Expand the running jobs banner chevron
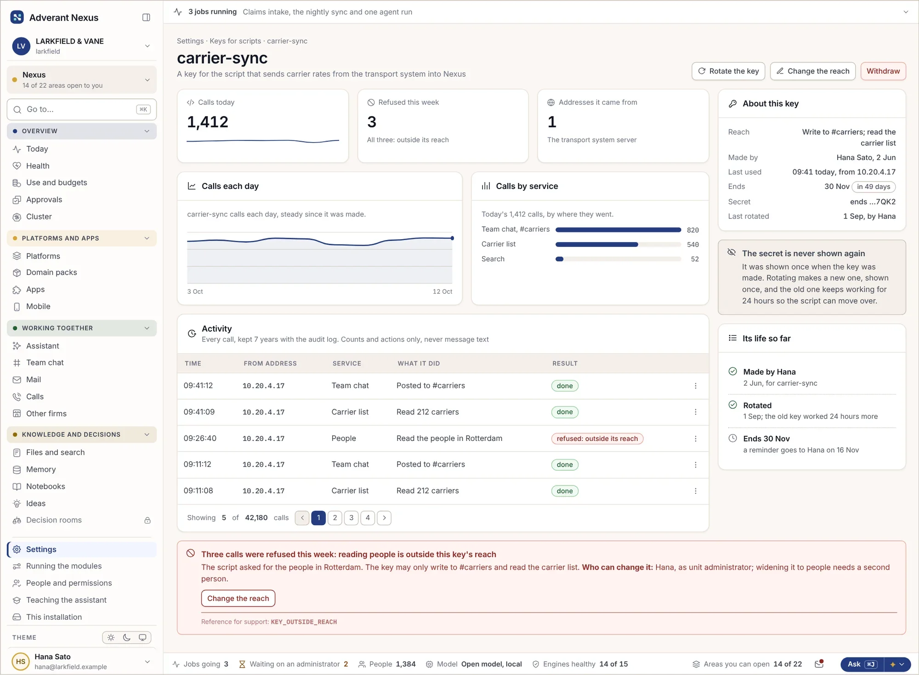 point(906,12)
